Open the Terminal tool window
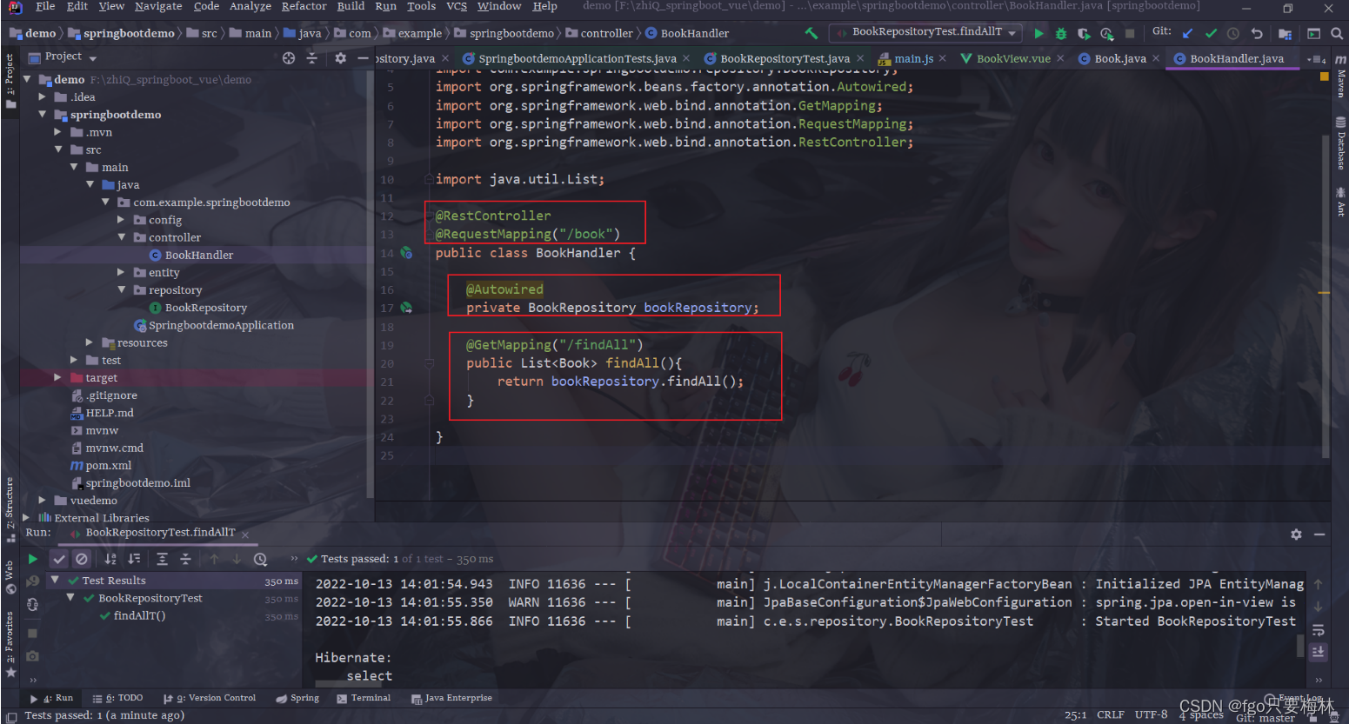 click(364, 698)
